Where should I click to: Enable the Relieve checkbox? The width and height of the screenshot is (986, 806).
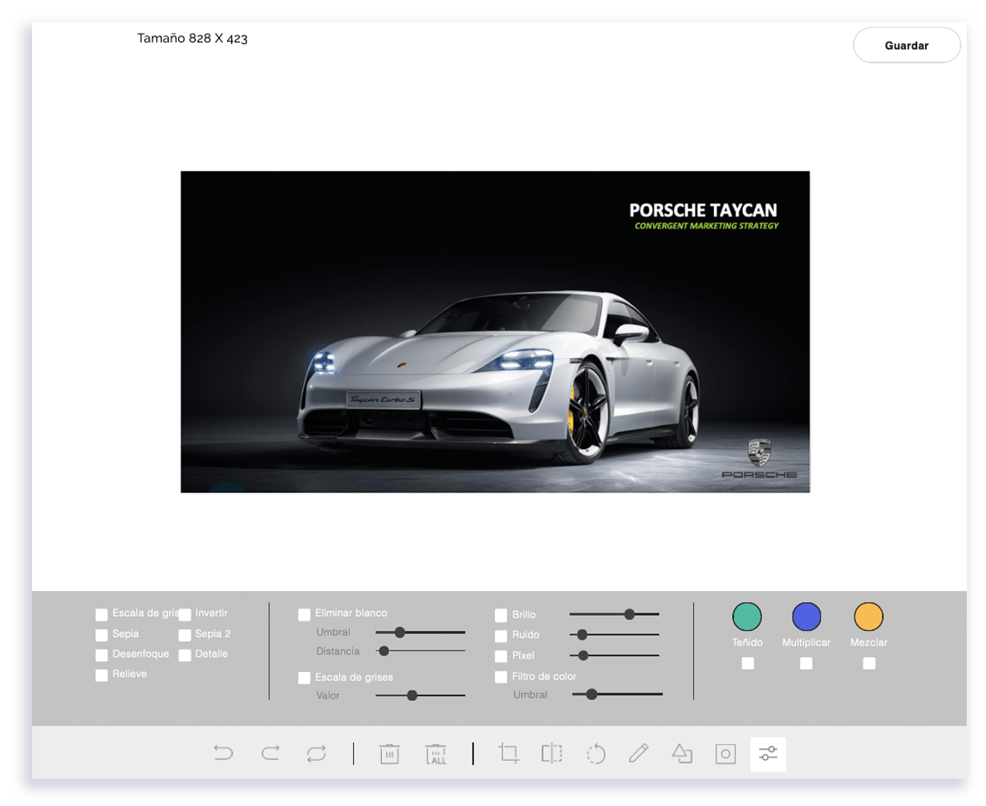[101, 675]
